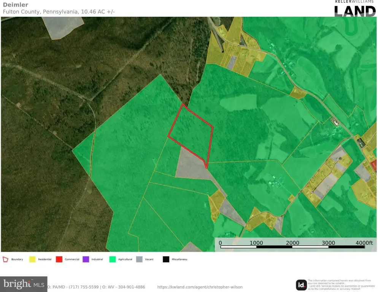Click the 'Agricultural' legend label
Viewport: 378px width, 292px height.
click(x=125, y=259)
